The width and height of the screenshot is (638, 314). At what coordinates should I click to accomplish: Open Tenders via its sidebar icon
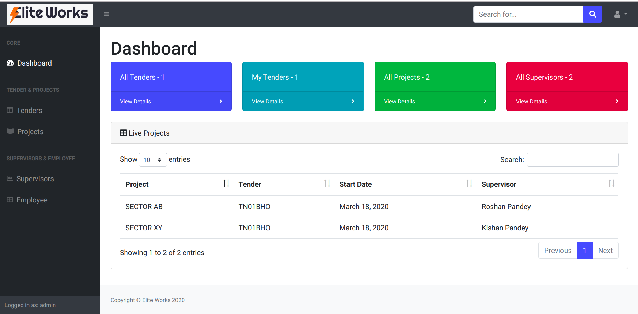pos(10,110)
